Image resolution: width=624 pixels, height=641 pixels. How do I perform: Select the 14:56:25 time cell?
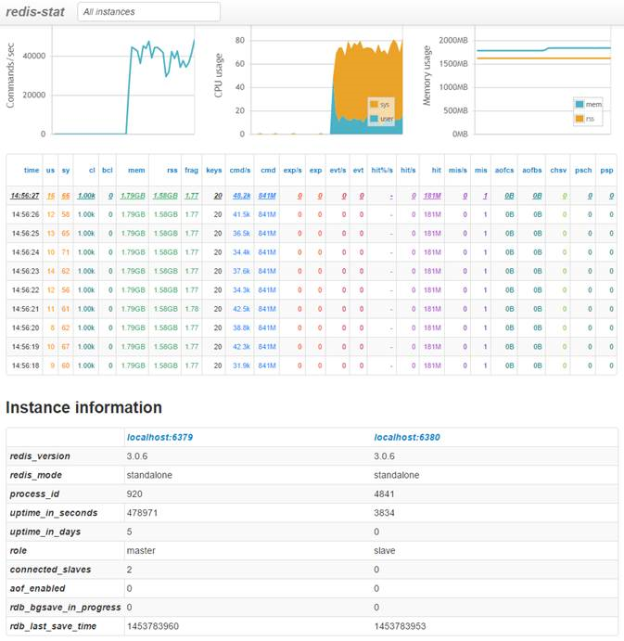pyautogui.click(x=25, y=234)
